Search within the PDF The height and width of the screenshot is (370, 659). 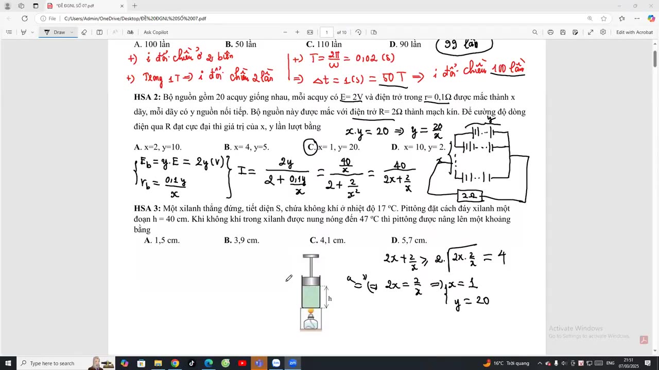(535, 32)
